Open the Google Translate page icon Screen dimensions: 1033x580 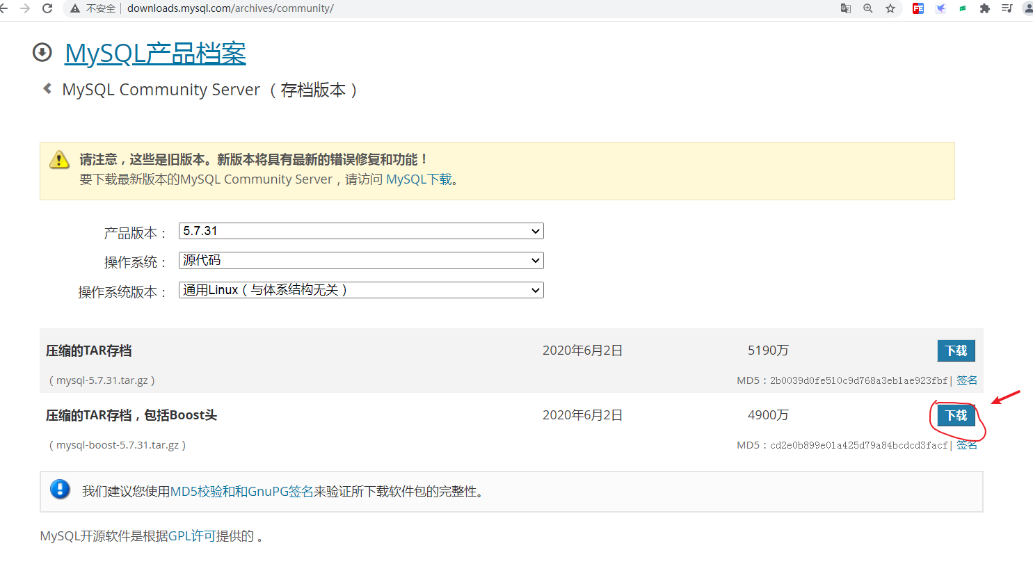click(x=846, y=8)
